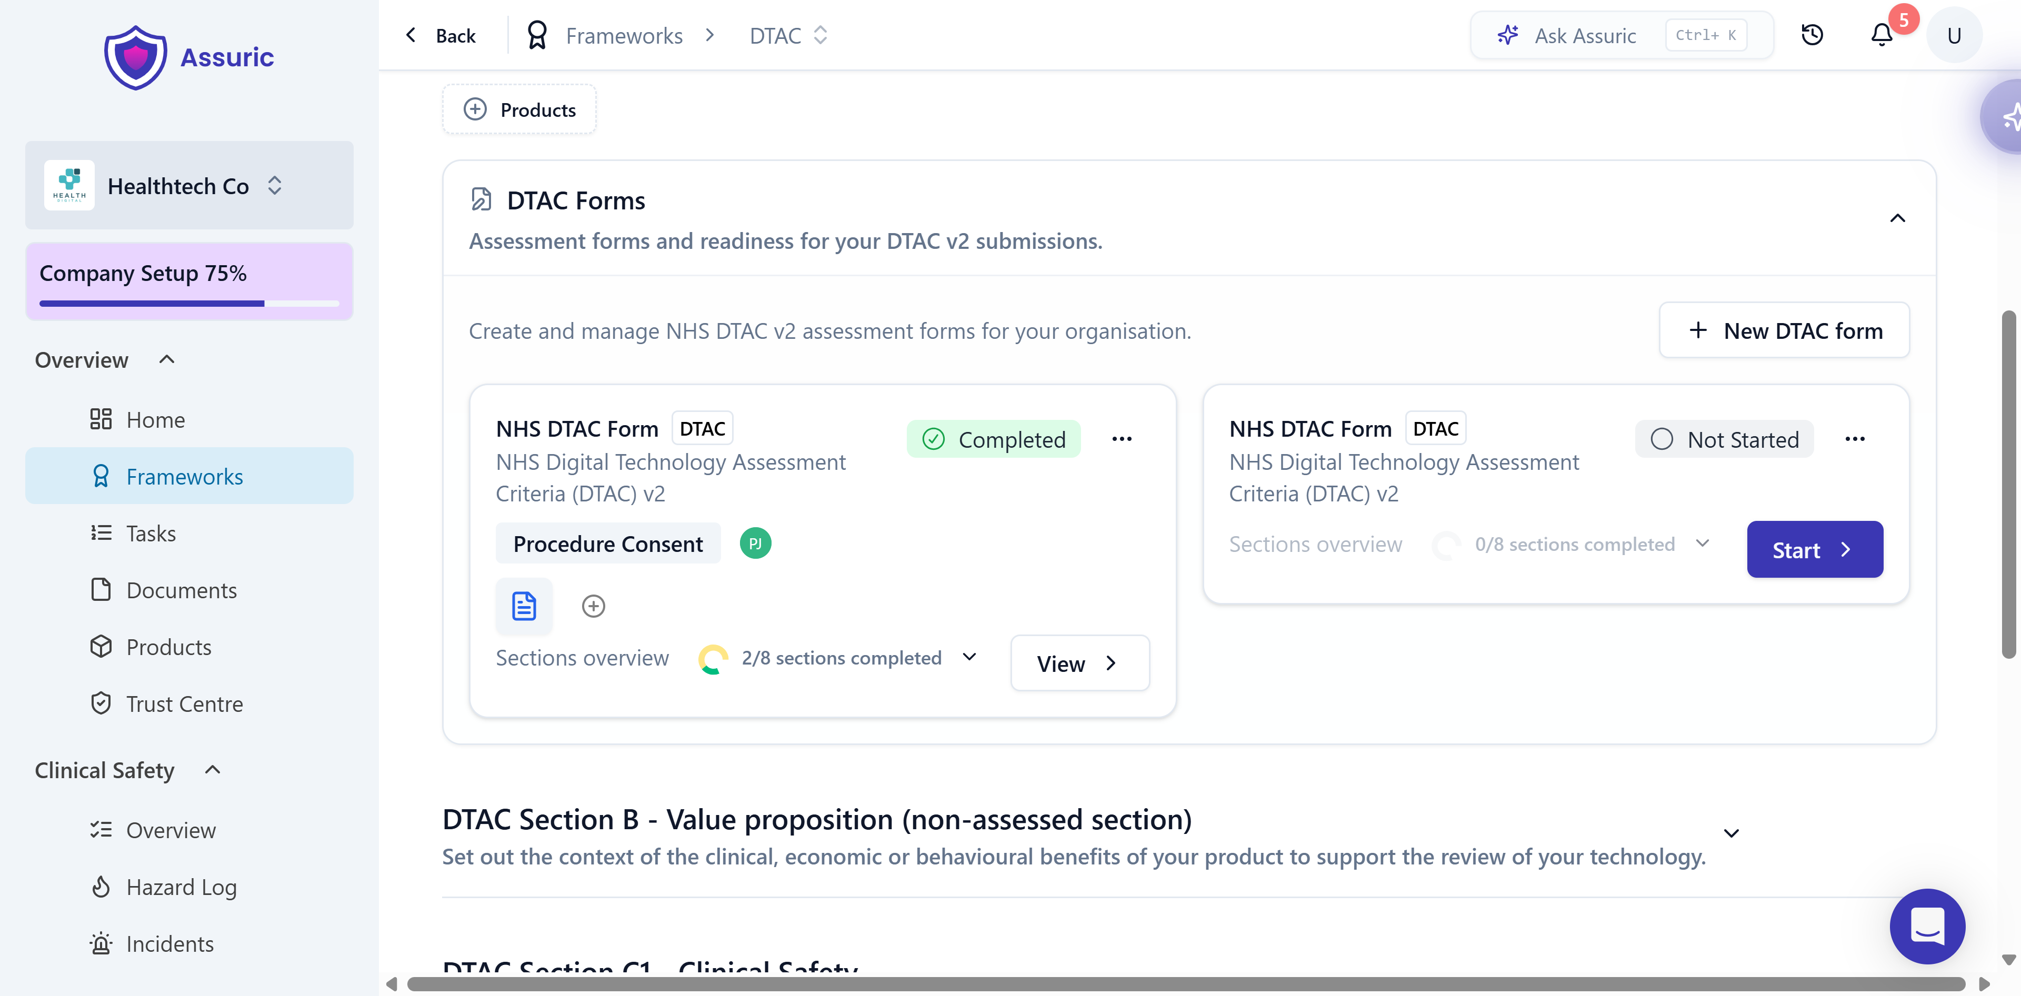Click the Not Started status badge
Viewport: 2021px width, 996px height.
[1724, 439]
